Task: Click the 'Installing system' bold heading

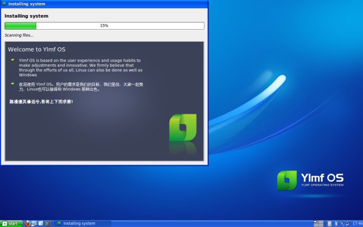Action: (x=27, y=16)
